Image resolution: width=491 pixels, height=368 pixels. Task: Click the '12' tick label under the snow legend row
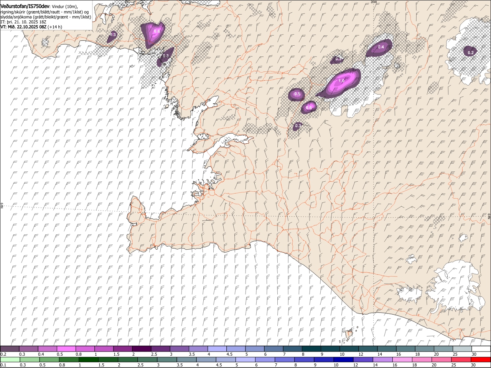(361, 354)
